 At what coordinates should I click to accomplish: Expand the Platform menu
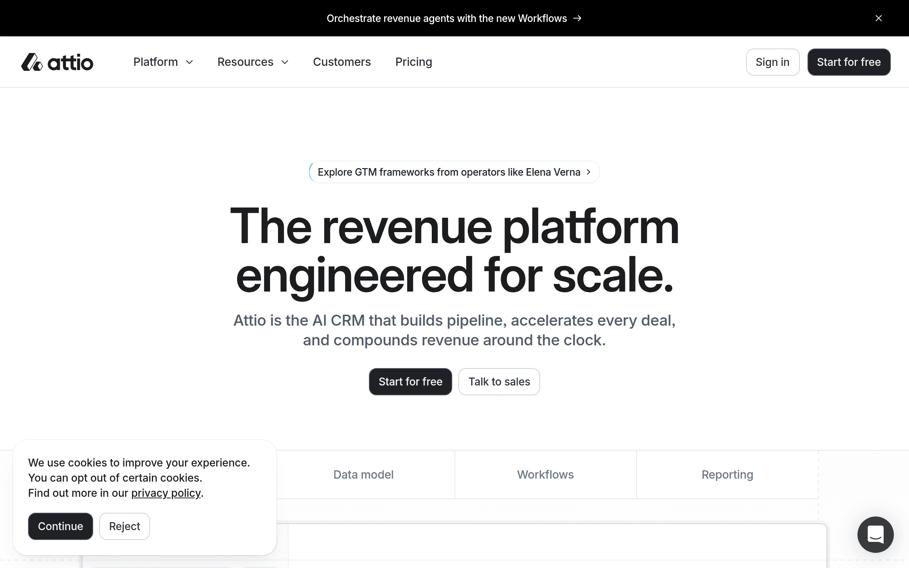coord(163,62)
